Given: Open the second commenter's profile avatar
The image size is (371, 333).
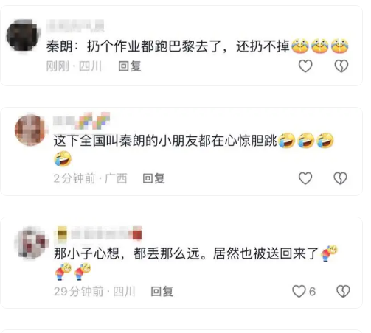Looking at the screenshot, I should pos(30,130).
